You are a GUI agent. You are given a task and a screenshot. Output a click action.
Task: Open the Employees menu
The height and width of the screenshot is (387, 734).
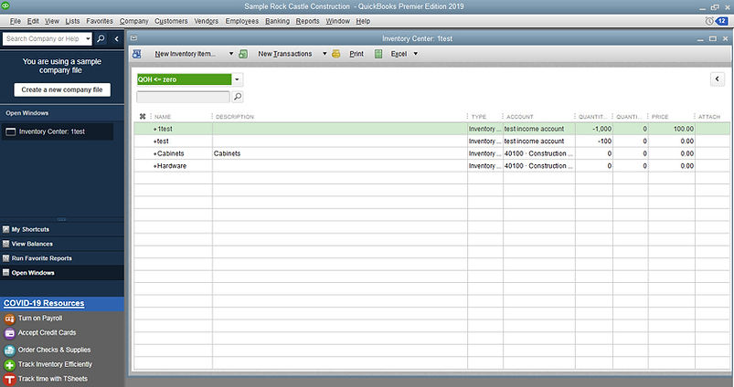(241, 21)
